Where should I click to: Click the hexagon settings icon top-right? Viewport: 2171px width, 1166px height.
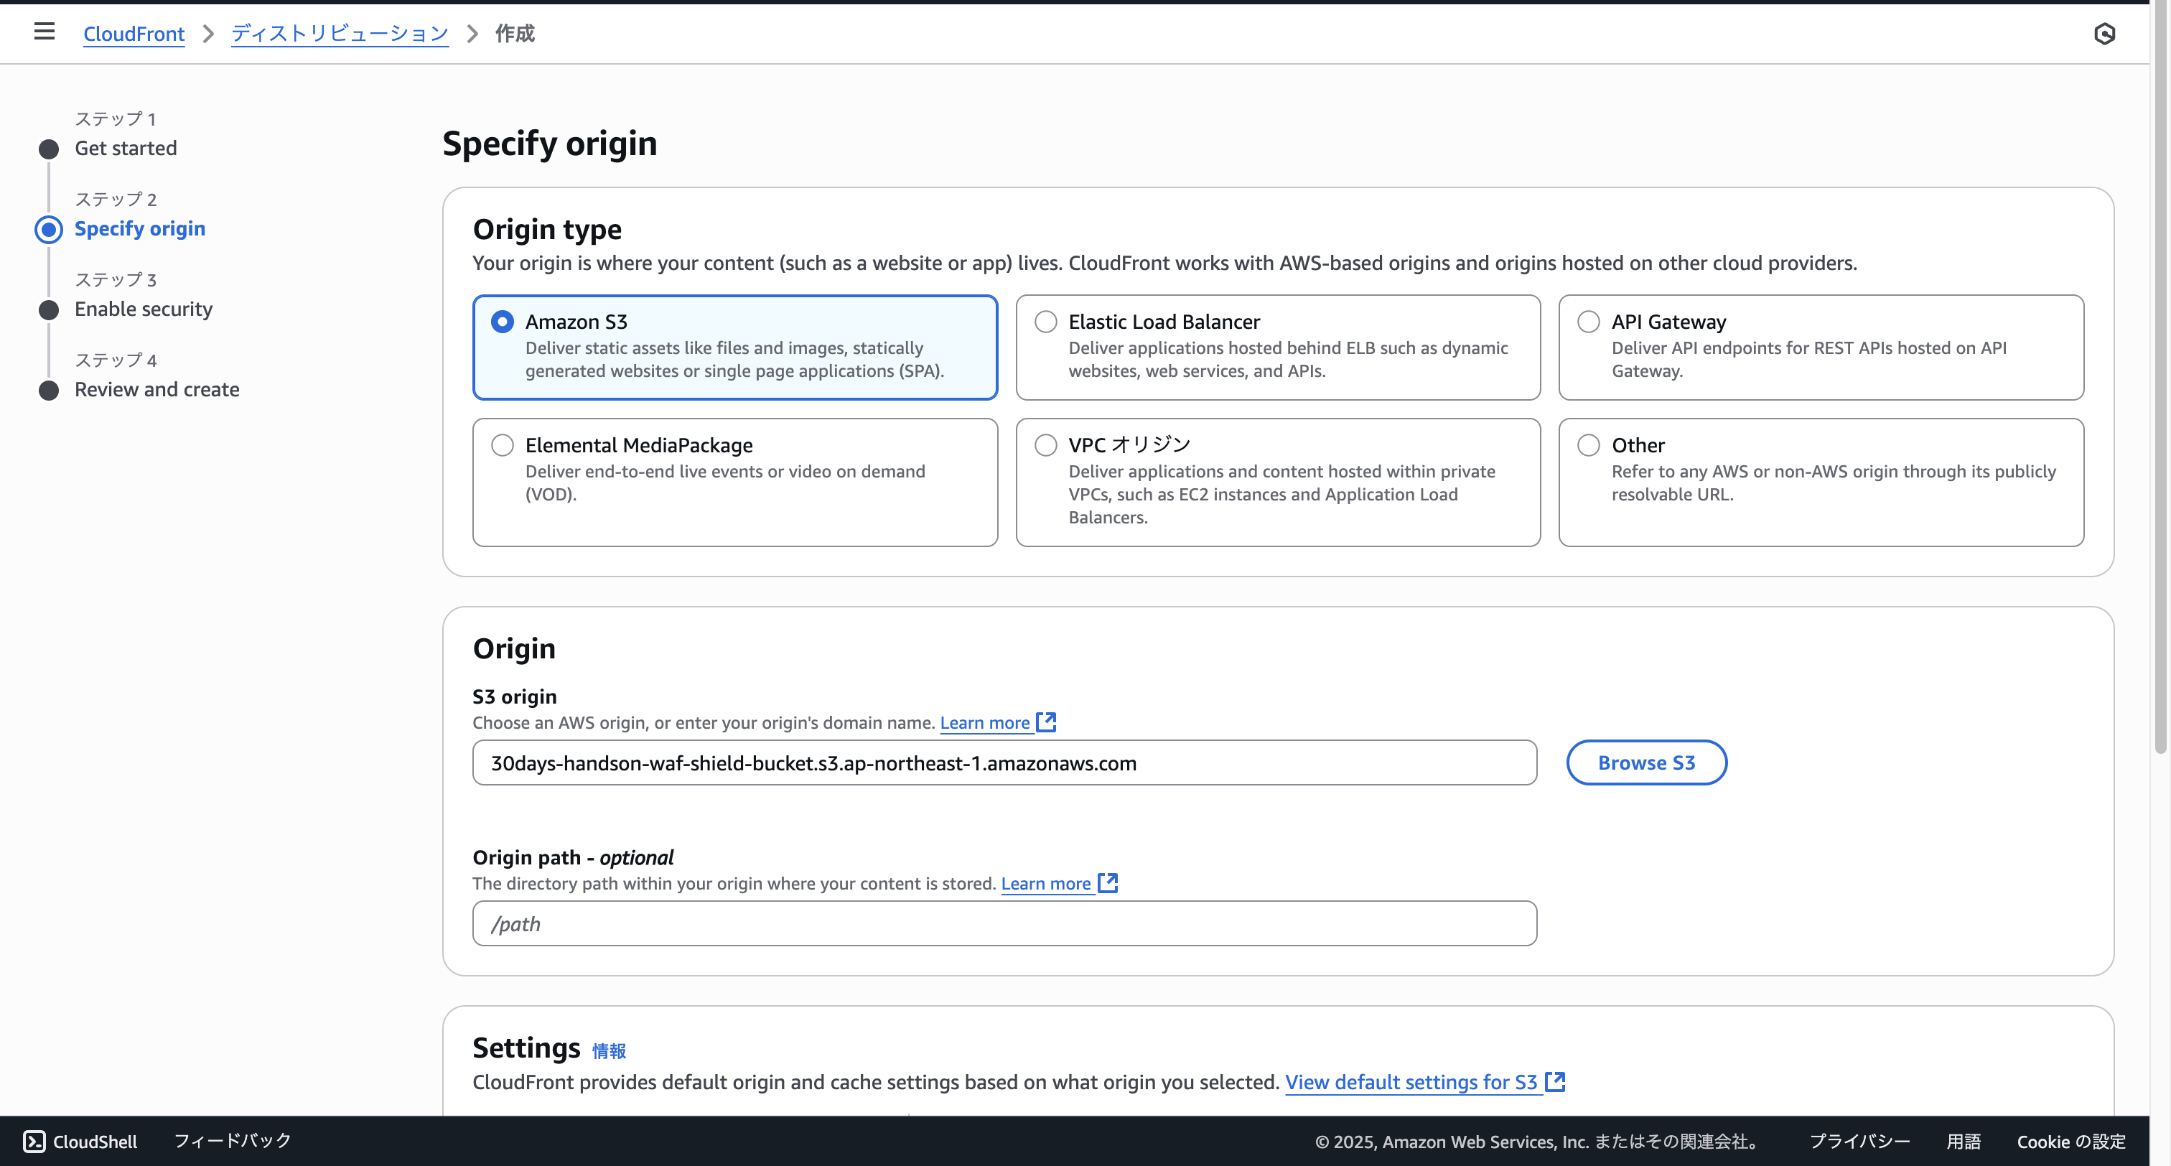[2104, 34]
